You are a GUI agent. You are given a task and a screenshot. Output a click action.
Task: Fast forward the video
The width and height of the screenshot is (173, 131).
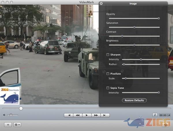coord(96,115)
